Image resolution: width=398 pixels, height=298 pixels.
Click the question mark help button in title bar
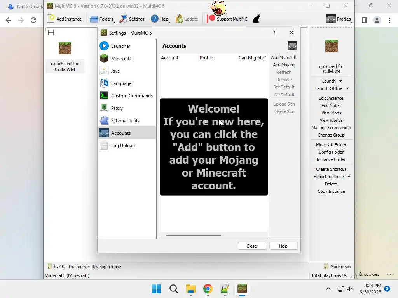[274, 33]
